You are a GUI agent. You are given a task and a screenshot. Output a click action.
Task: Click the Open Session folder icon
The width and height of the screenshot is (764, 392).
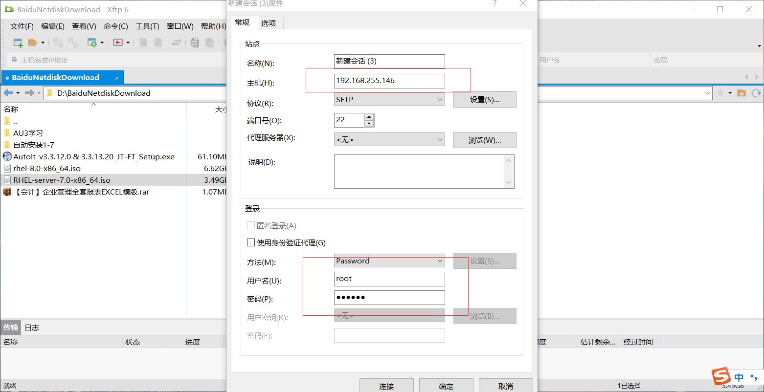pos(33,43)
